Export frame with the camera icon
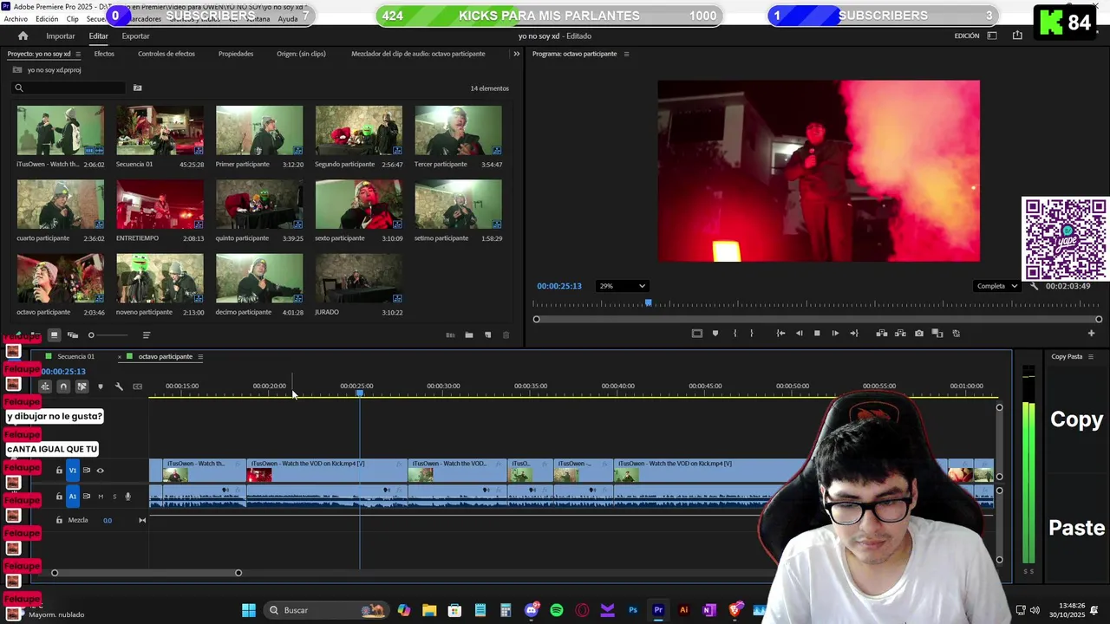Image resolution: width=1110 pixels, height=624 pixels. 919,333
